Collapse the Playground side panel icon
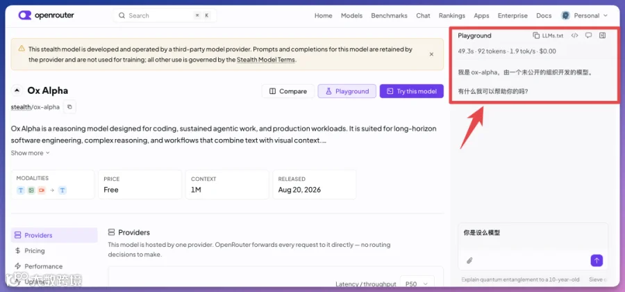This screenshot has width=625, height=292. point(602,35)
